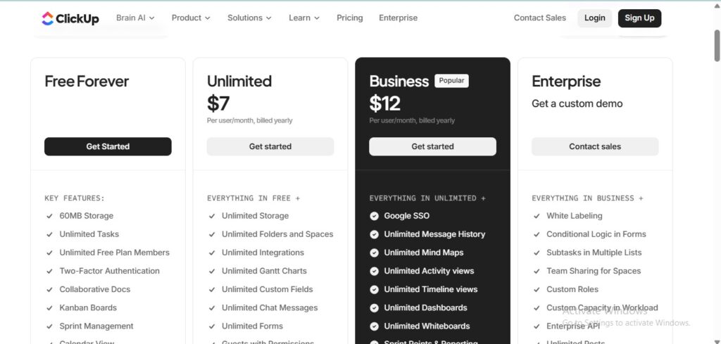Image resolution: width=721 pixels, height=344 pixels.
Task: Click checkmark icon next to Kanban Boards
Action: (x=50, y=307)
